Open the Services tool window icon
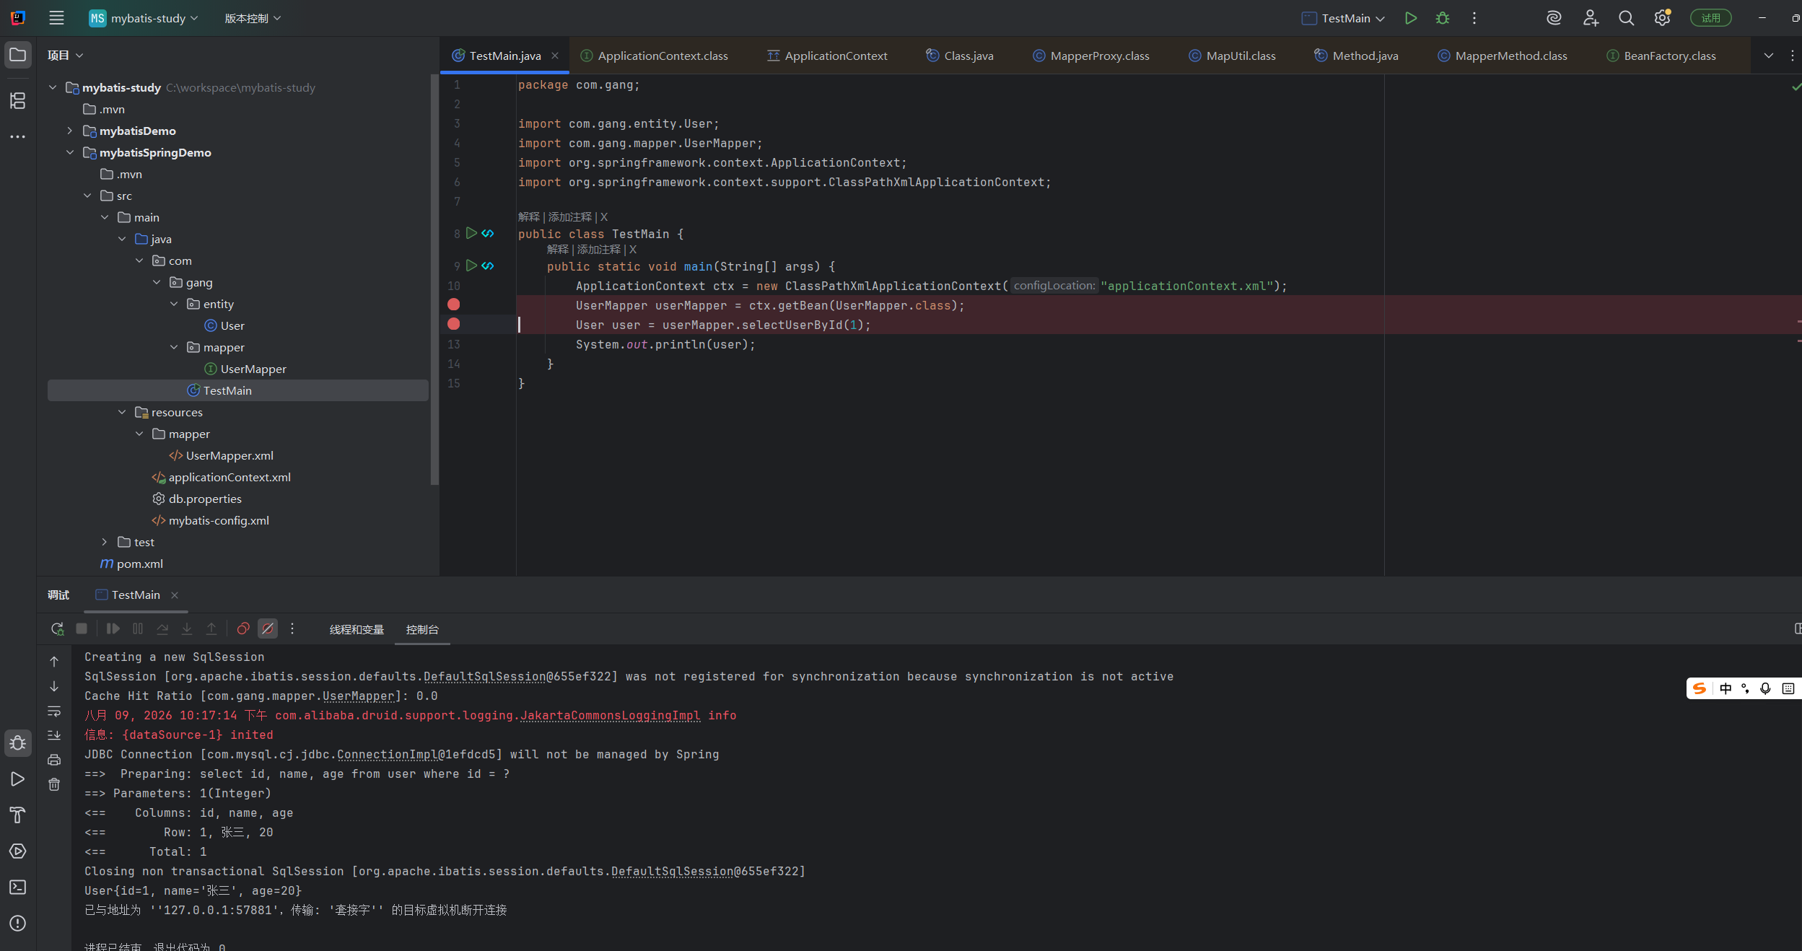The width and height of the screenshot is (1802, 951). 18,851
